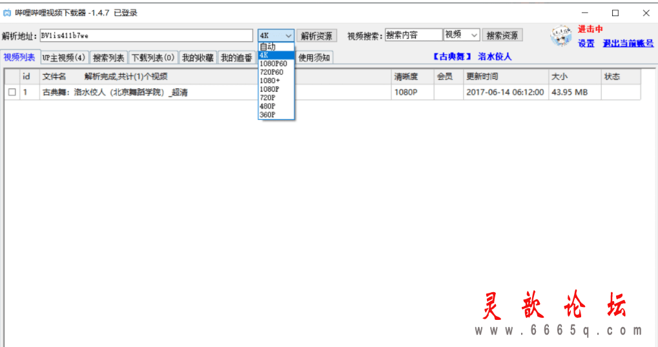Click the 会员 column header
The width and height of the screenshot is (658, 347).
[449, 77]
